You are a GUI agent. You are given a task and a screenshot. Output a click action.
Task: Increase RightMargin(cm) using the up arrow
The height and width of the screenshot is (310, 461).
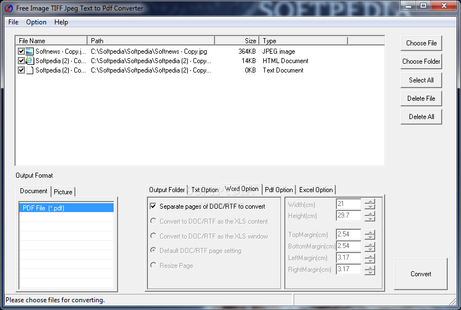[370, 268]
